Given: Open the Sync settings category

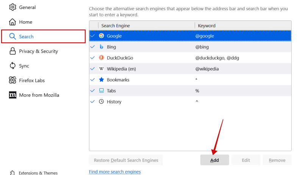Looking at the screenshot, I should coord(24,66).
